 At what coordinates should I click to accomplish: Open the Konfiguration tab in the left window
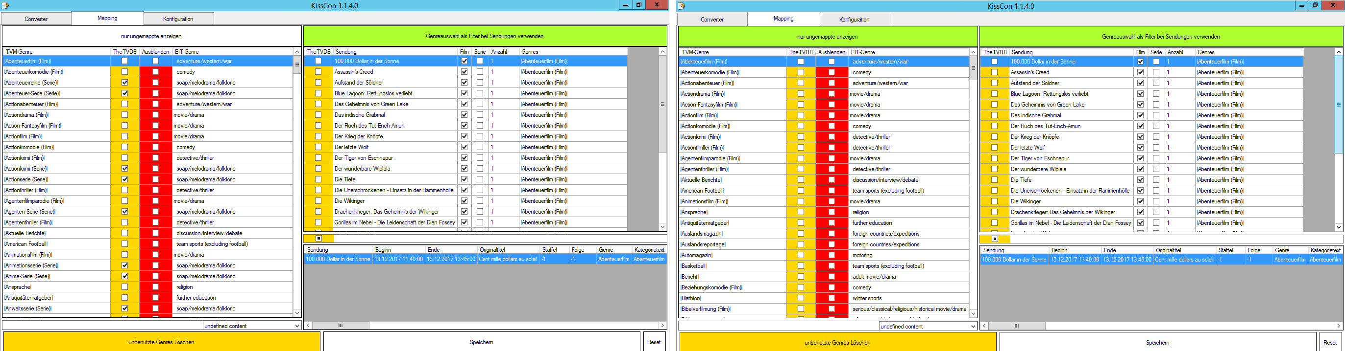click(x=178, y=19)
